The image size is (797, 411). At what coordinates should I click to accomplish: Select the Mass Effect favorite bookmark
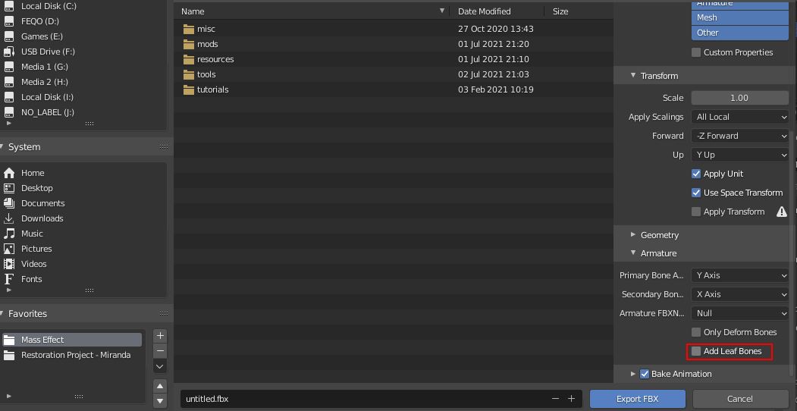pyautogui.click(x=72, y=340)
